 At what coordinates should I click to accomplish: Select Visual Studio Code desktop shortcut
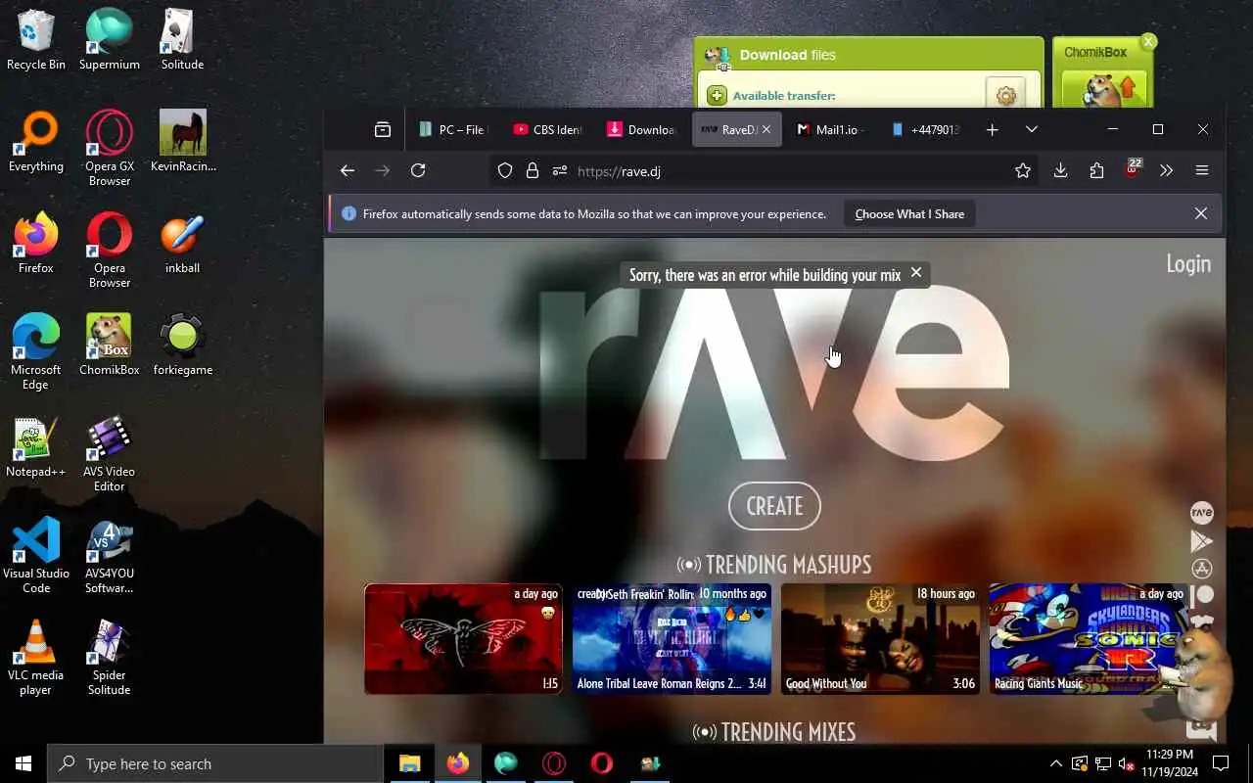point(36,555)
